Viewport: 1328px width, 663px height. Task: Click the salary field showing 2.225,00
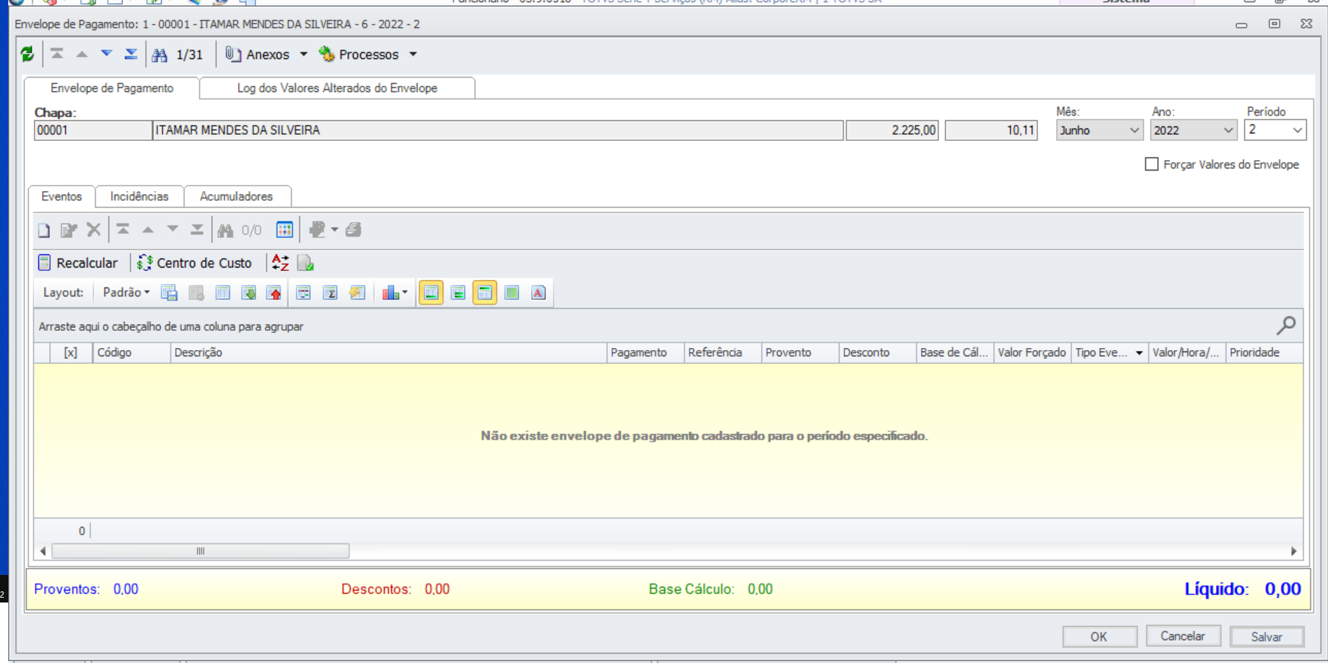tap(892, 130)
